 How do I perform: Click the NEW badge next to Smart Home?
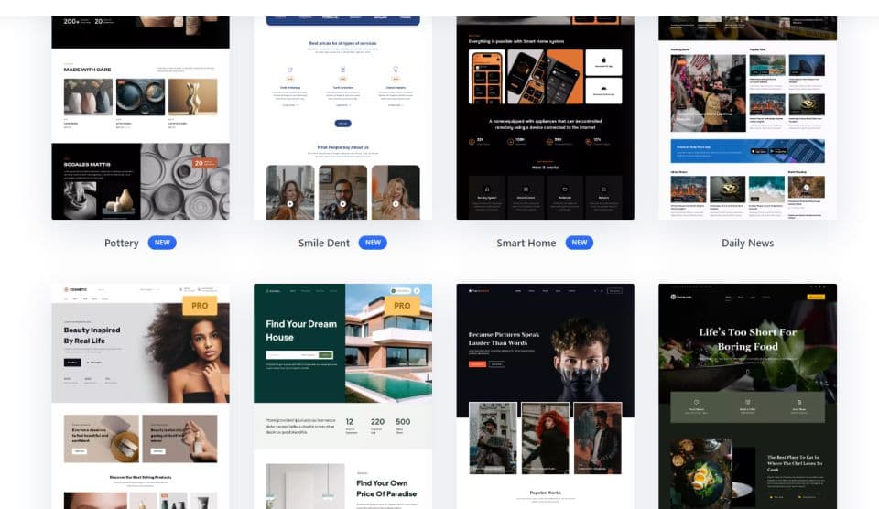click(x=579, y=243)
